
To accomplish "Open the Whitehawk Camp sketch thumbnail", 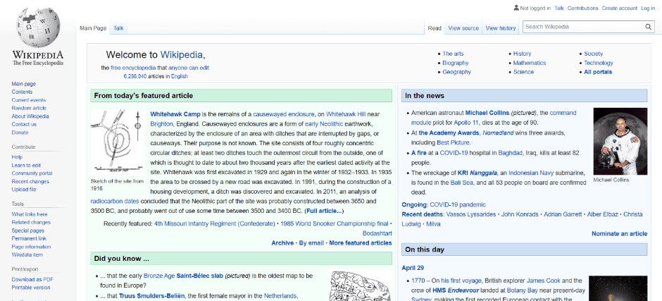I will 118,142.
